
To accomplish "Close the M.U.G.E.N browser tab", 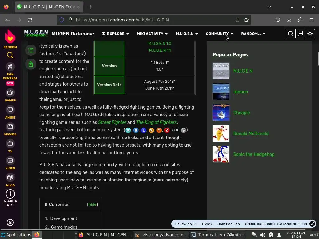I will point(79,7).
